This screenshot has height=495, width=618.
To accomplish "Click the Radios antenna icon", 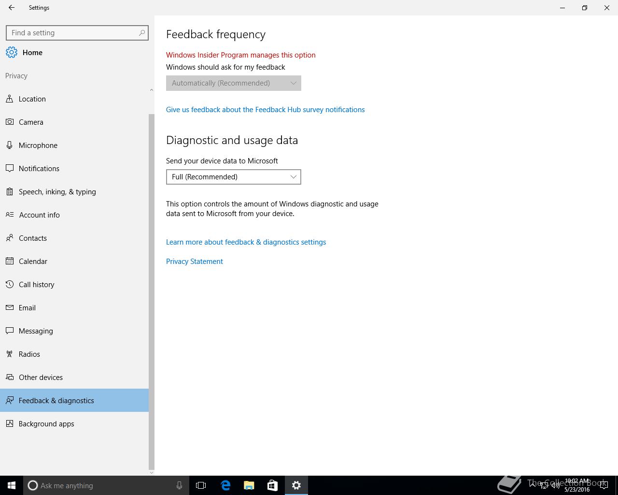I will tap(9, 354).
